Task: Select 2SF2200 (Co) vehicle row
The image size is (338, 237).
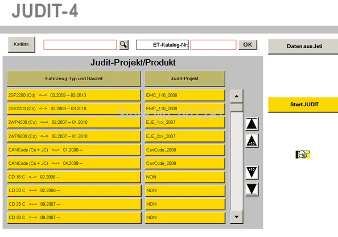Action: [x=74, y=95]
